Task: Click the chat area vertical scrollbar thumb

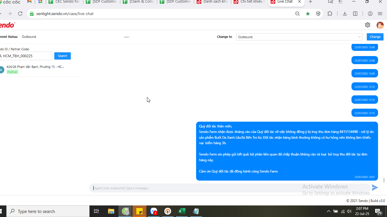Action: (384, 180)
